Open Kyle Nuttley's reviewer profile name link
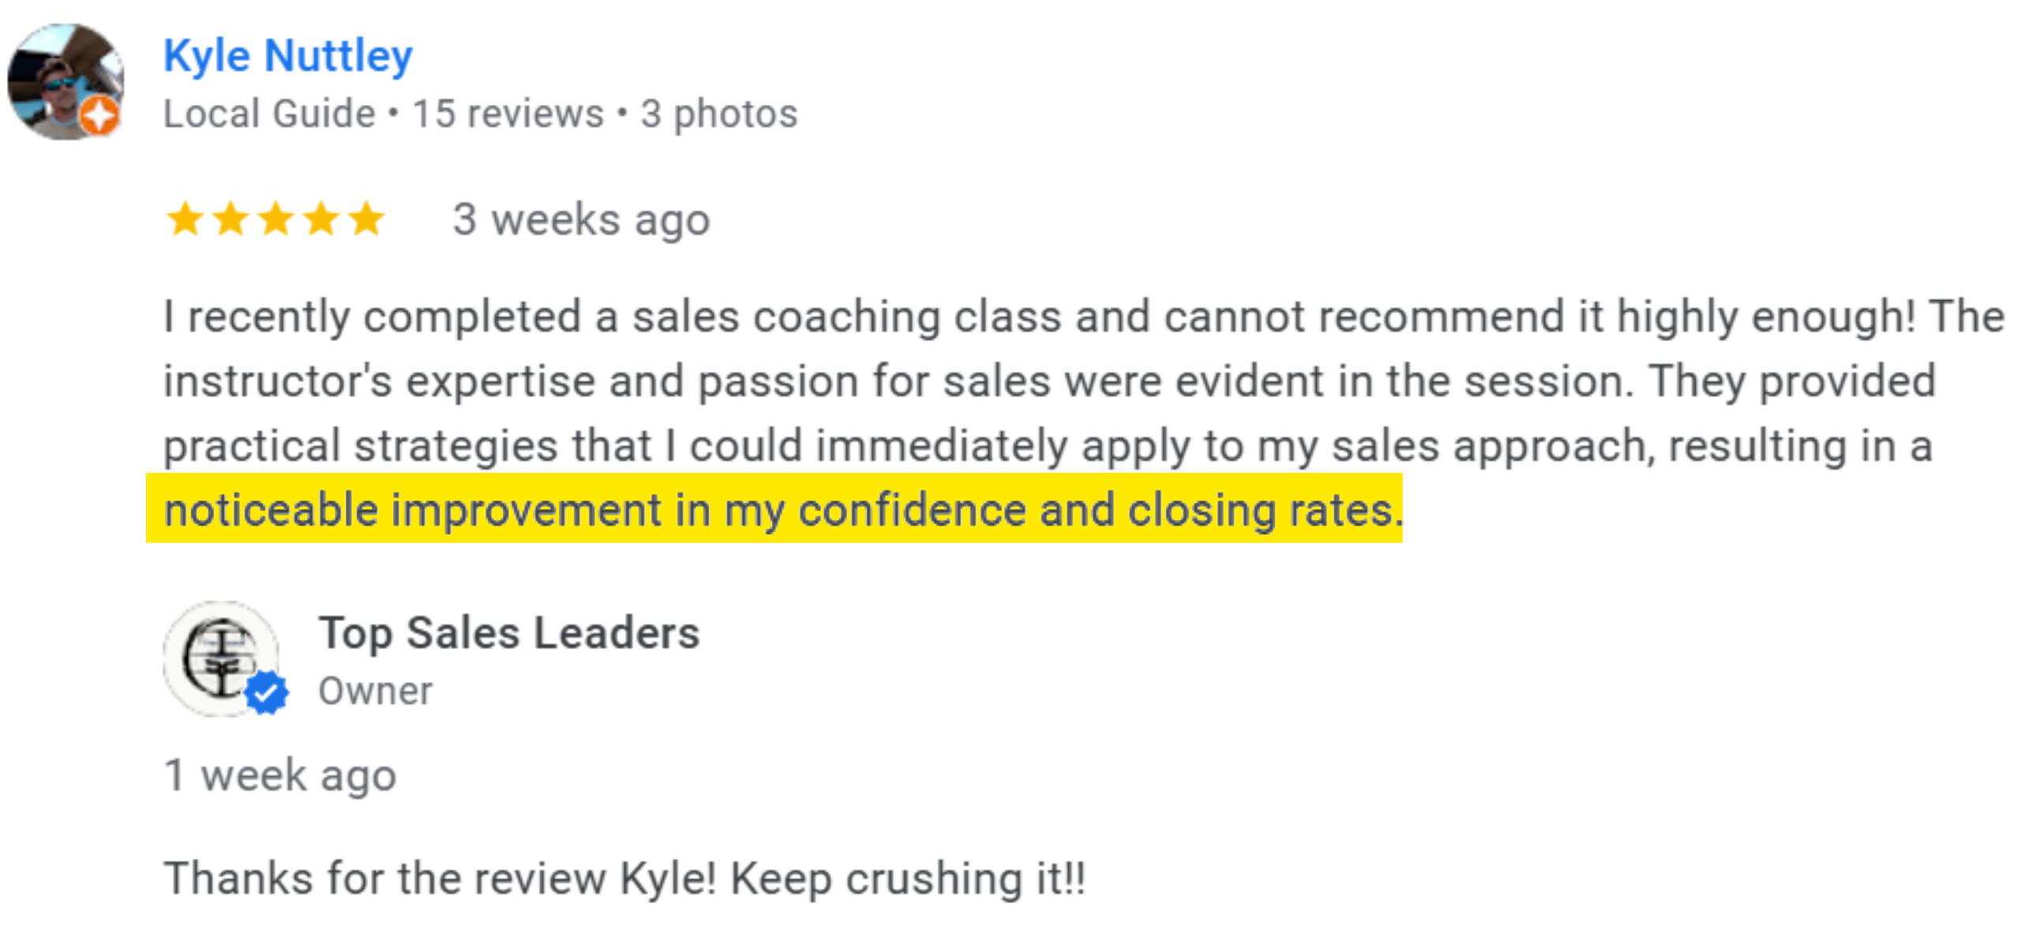The width and height of the screenshot is (2021, 930). (287, 55)
